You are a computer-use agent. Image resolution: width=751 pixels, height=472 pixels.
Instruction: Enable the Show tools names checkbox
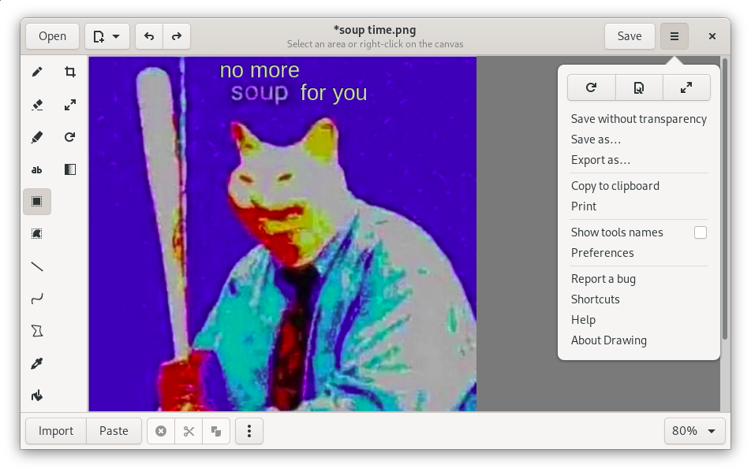tap(701, 232)
